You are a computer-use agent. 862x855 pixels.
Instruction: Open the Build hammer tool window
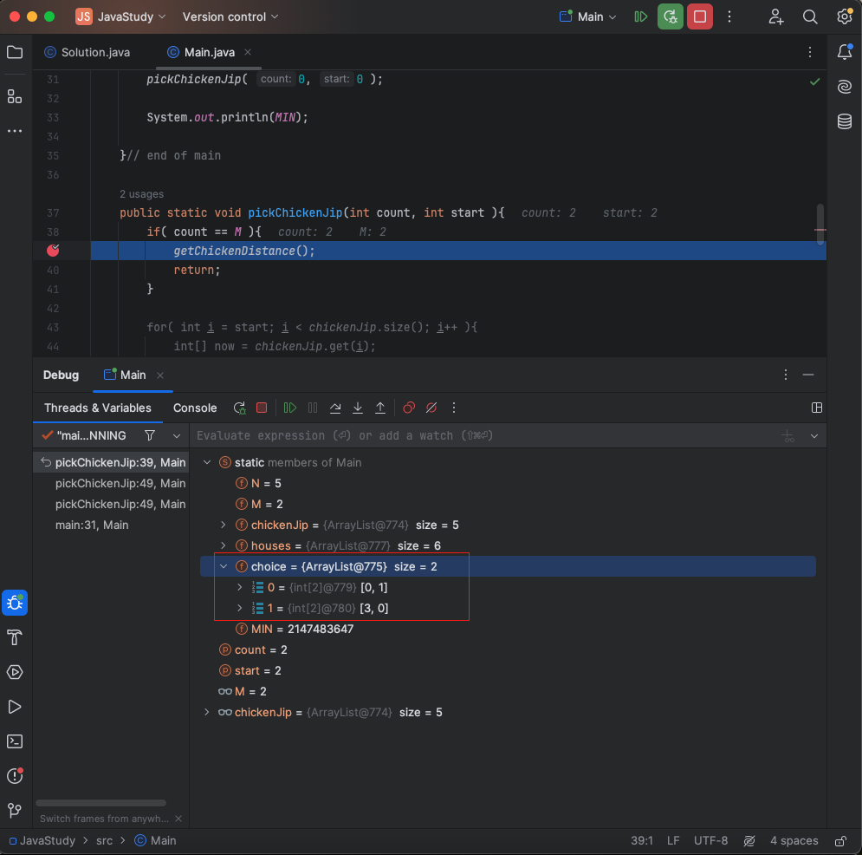pyautogui.click(x=15, y=637)
